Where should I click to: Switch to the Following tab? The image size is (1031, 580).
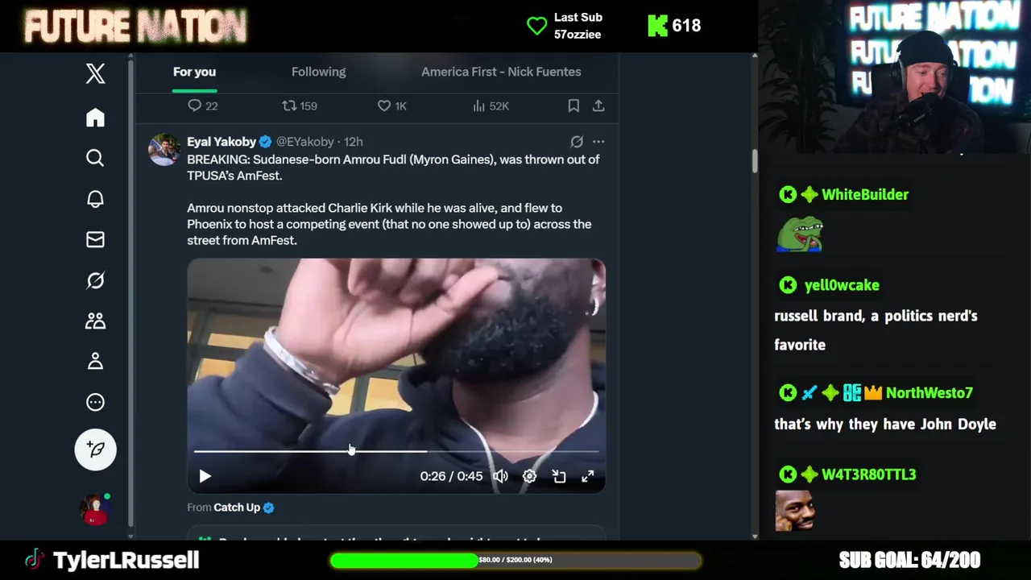(x=318, y=72)
